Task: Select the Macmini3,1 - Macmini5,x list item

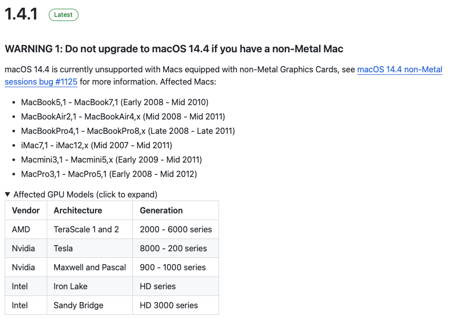Action: coord(112,159)
